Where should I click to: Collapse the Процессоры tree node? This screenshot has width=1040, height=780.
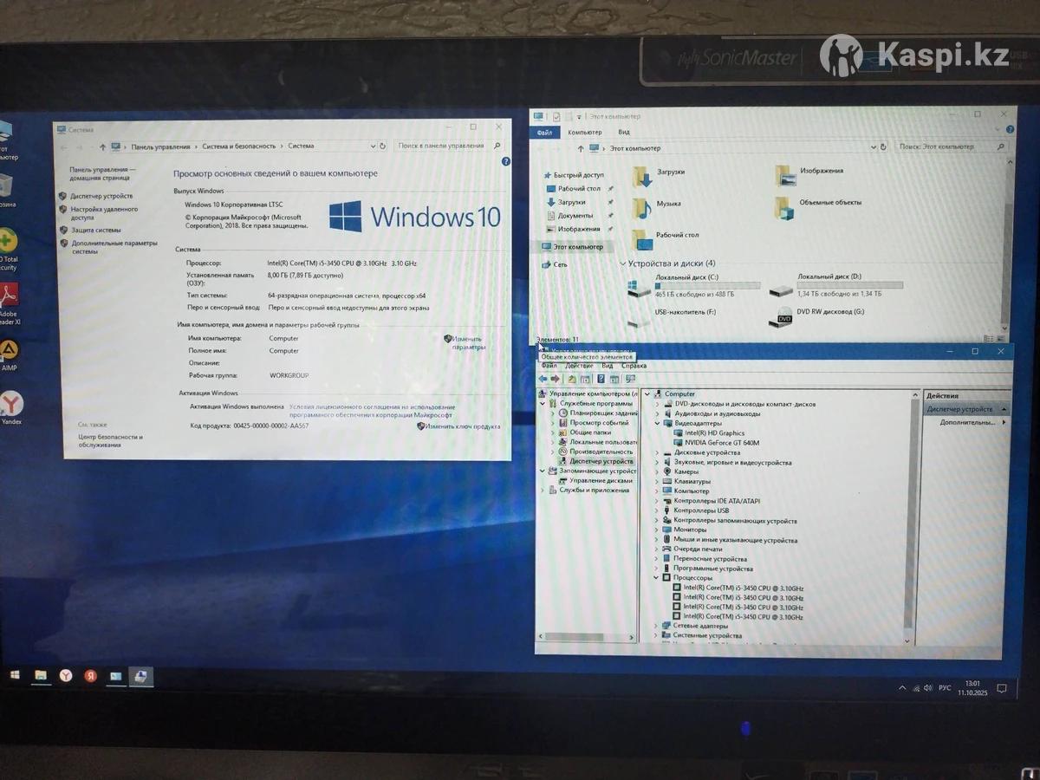tap(657, 577)
